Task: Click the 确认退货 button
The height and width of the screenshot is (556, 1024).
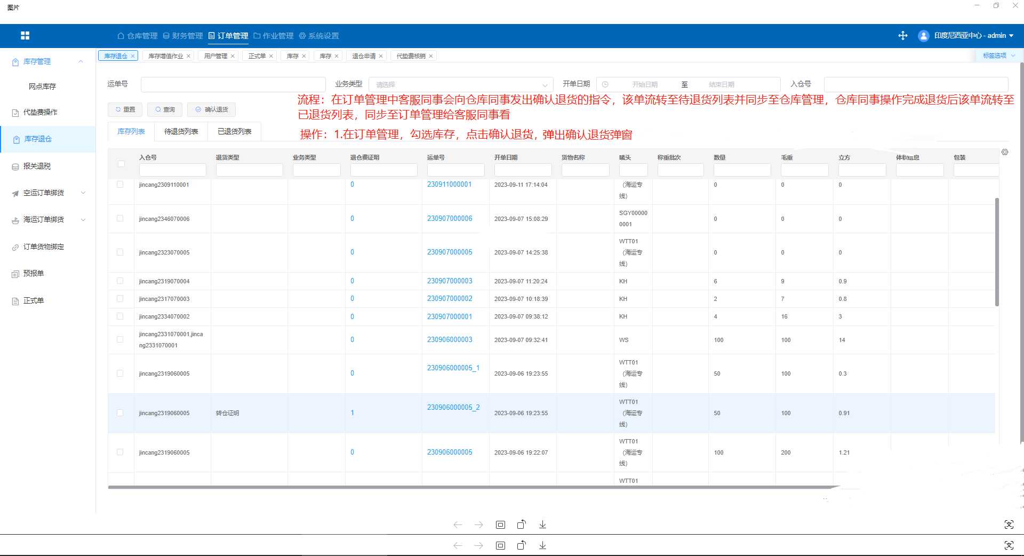Action: click(212, 109)
